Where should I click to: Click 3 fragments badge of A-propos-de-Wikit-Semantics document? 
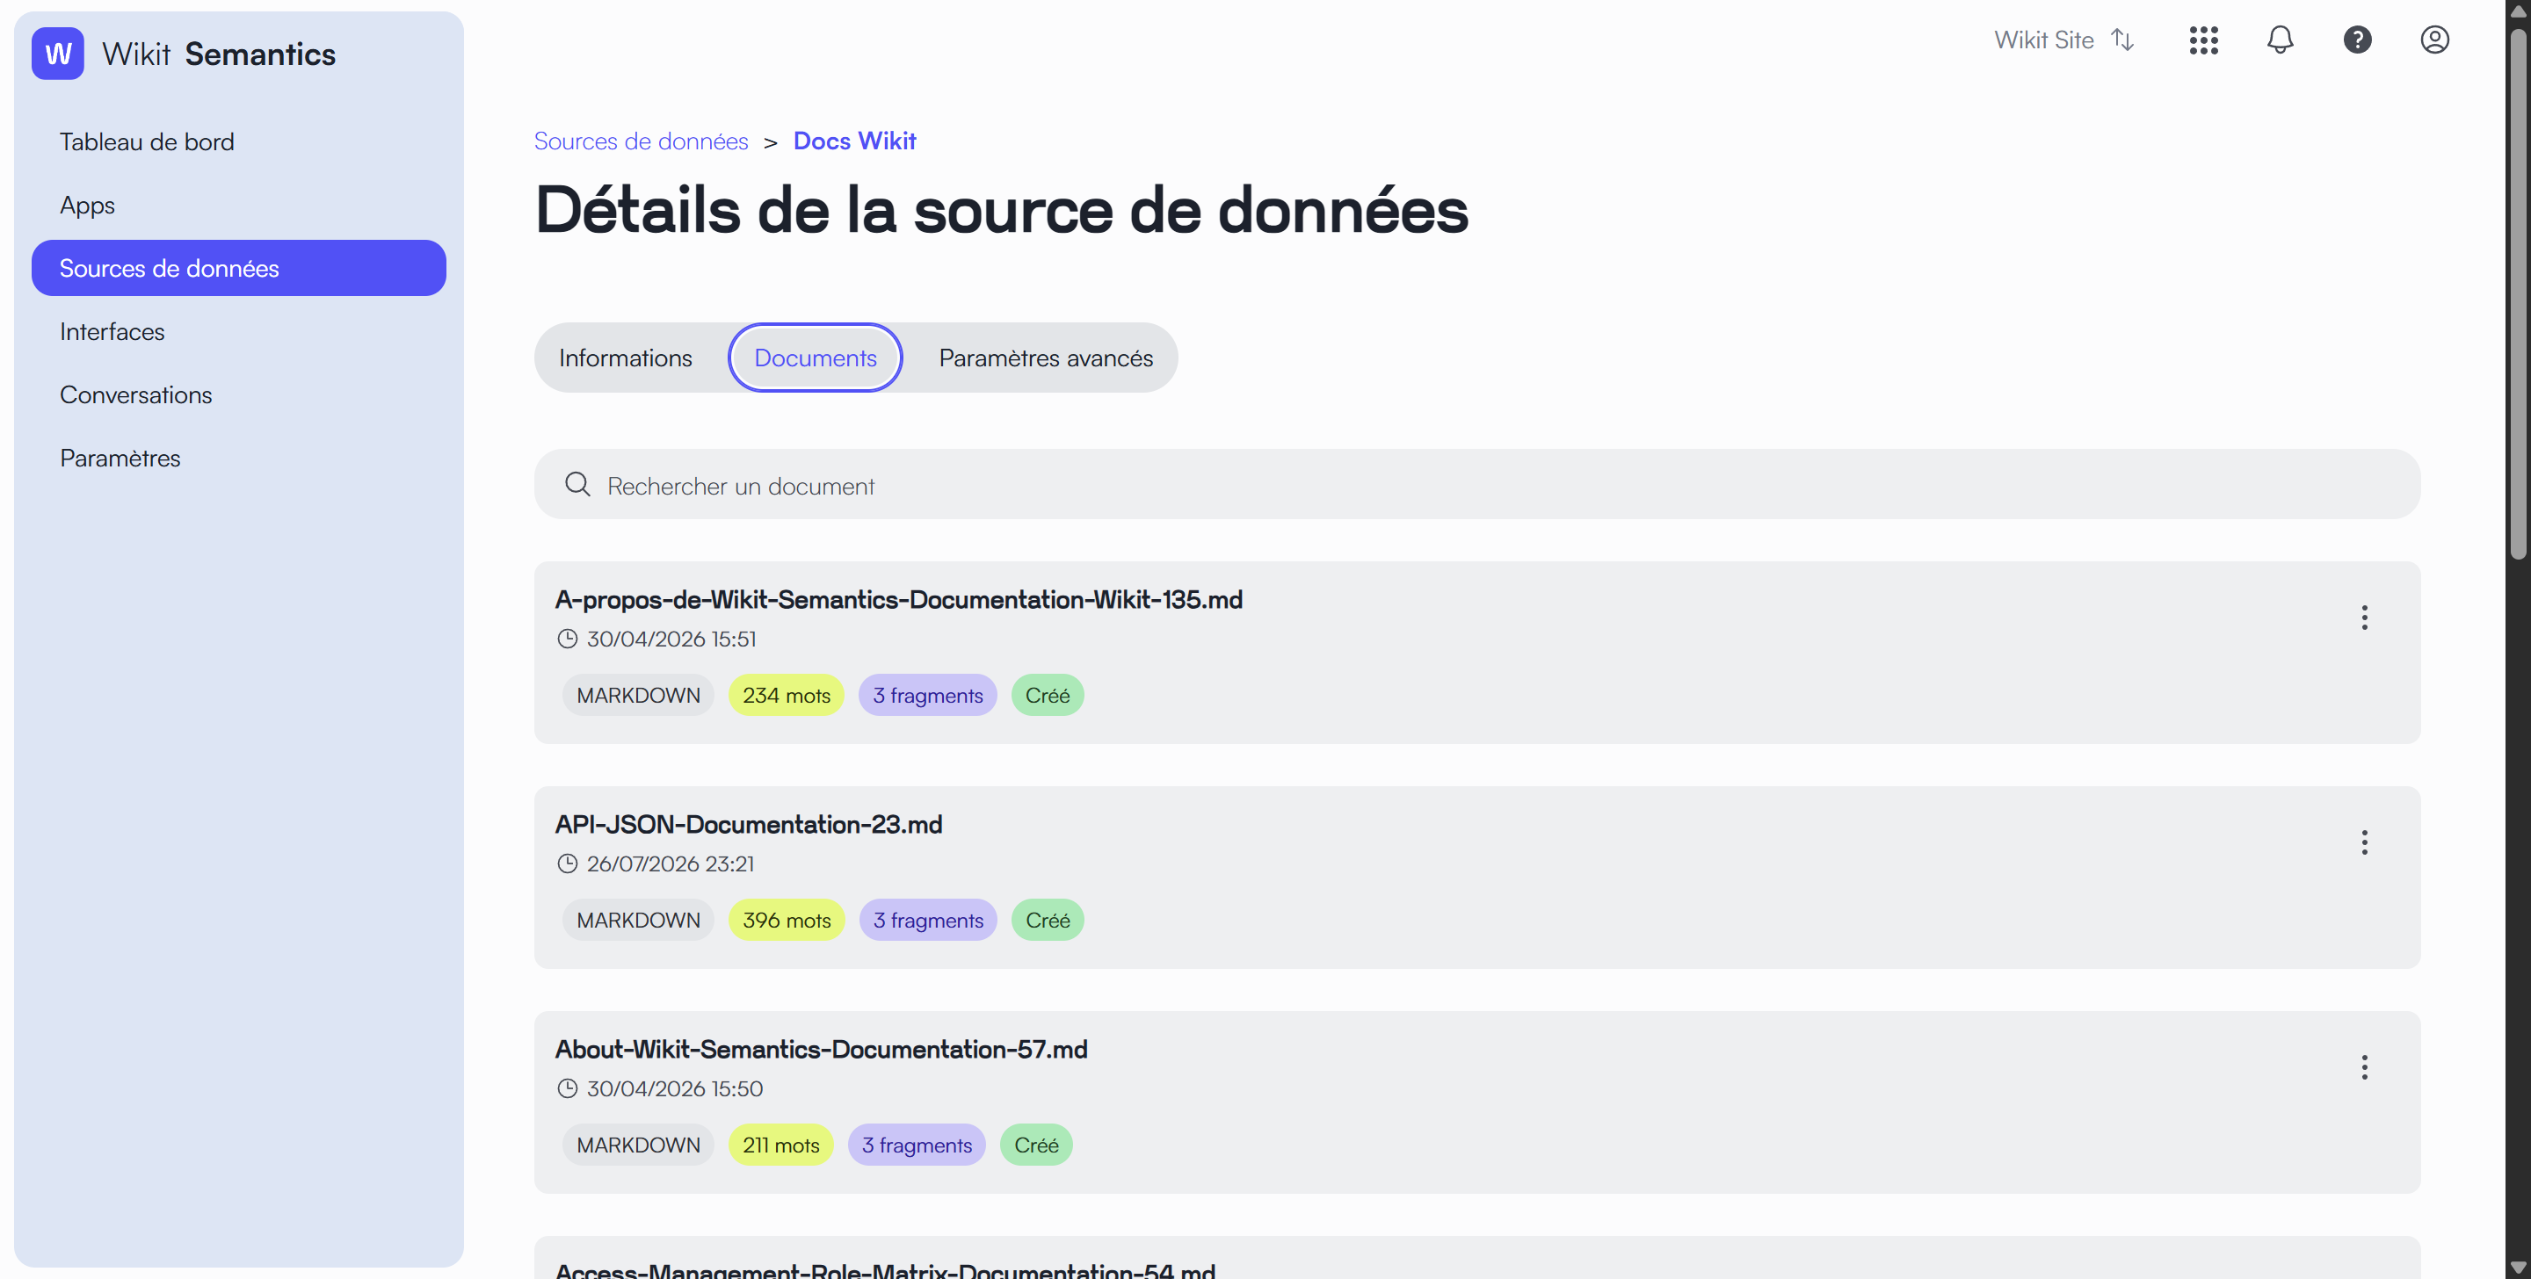(x=927, y=696)
